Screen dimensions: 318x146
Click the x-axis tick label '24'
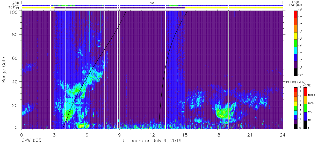[283, 135]
